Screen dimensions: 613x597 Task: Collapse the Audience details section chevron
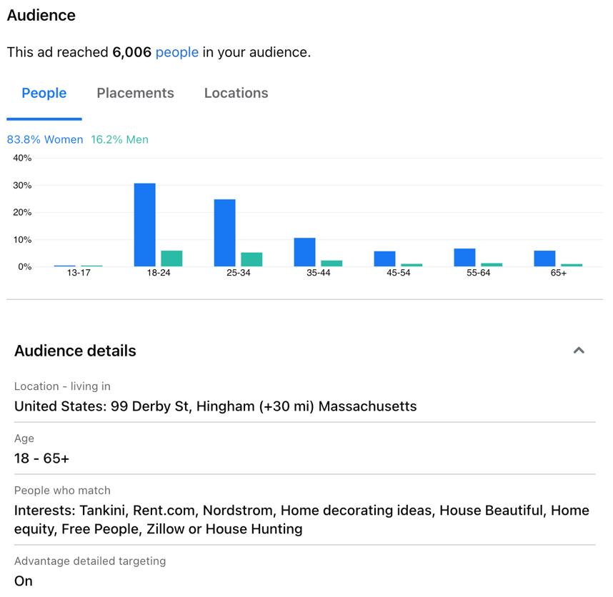579,350
